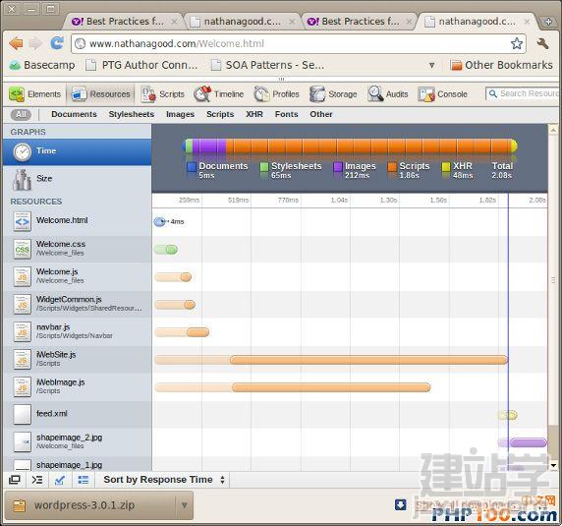Click the resources scrollbar down arrow
The height and width of the screenshot is (526, 562).
[x=553, y=466]
